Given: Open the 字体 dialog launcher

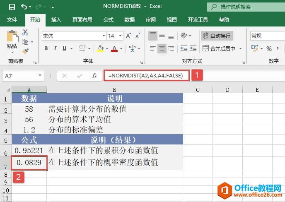Looking at the screenshot, I should tap(141, 63).
